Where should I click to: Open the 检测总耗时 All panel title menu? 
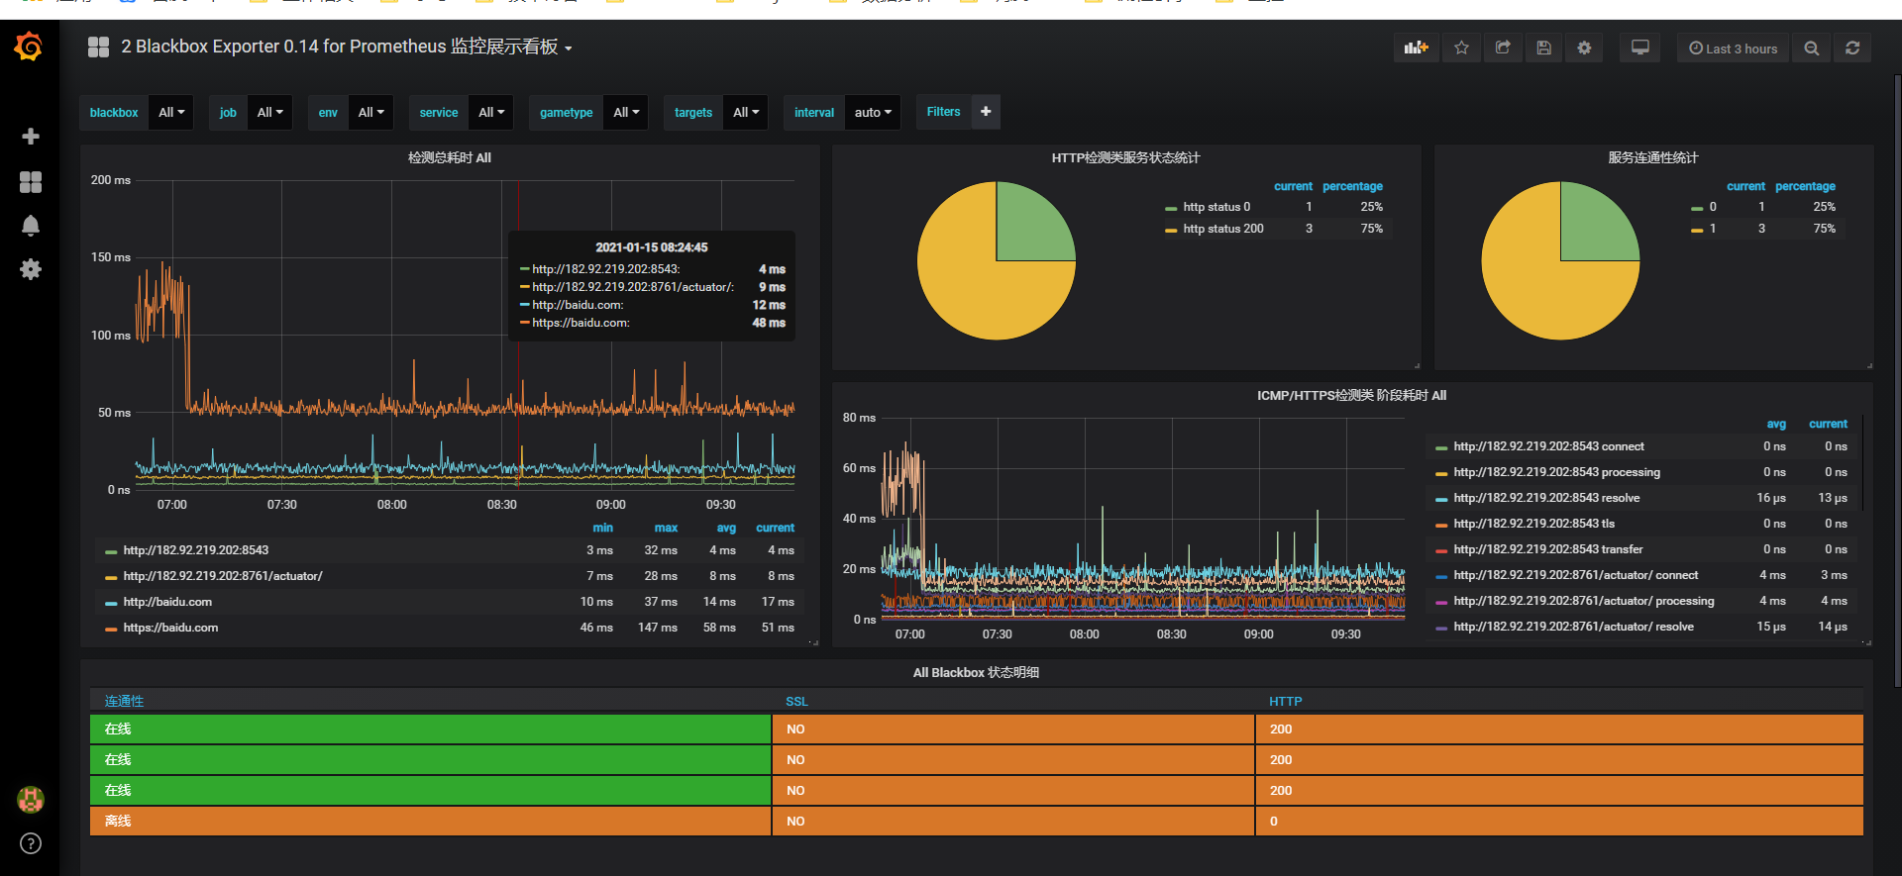450,157
